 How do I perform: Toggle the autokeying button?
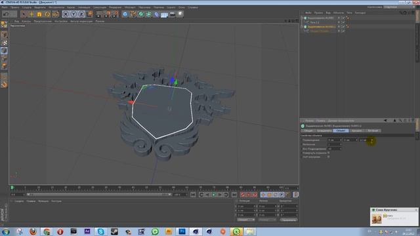[x=249, y=195]
